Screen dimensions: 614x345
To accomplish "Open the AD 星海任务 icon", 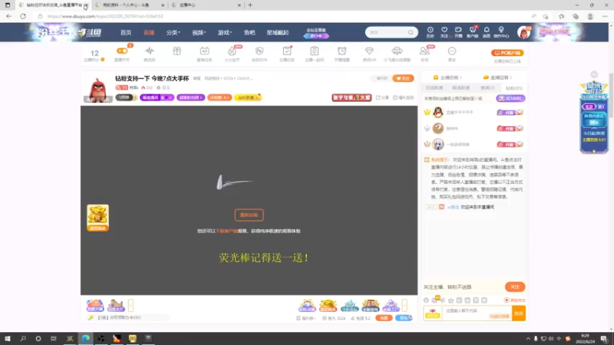I will click(204, 54).
